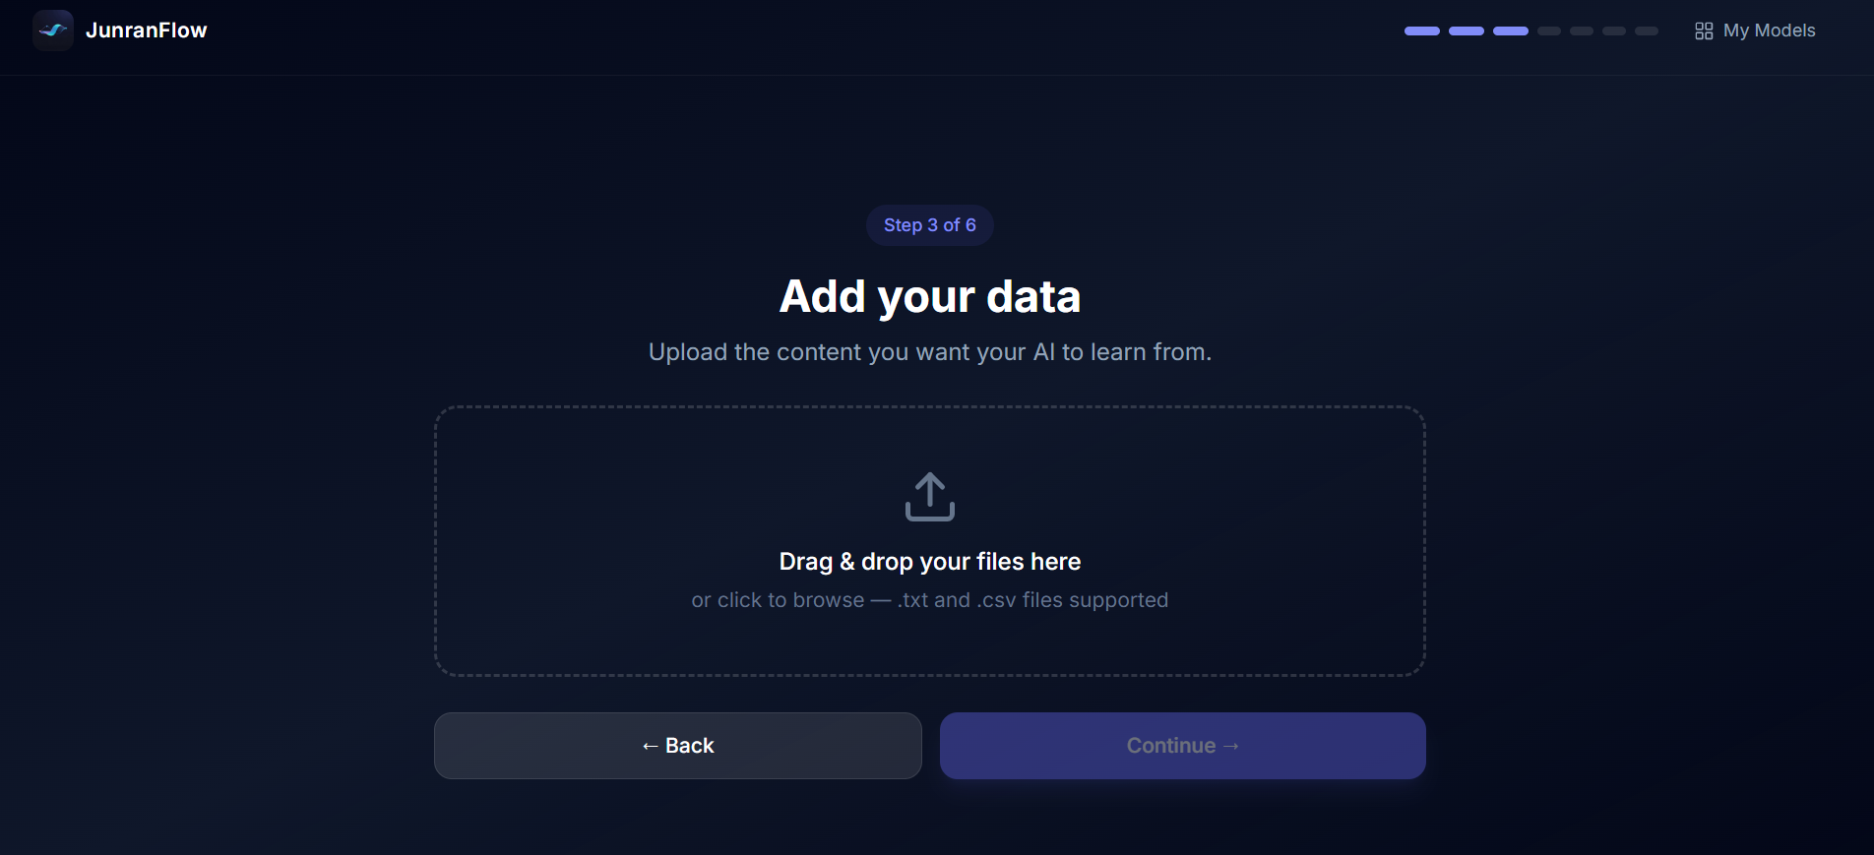Click the "or click to browse" text
The width and height of the screenshot is (1874, 855).
[778, 600]
